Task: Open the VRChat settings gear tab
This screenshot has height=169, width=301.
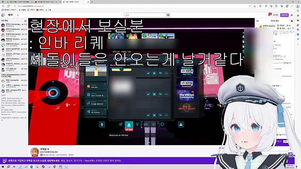Action: [x=162, y=125]
